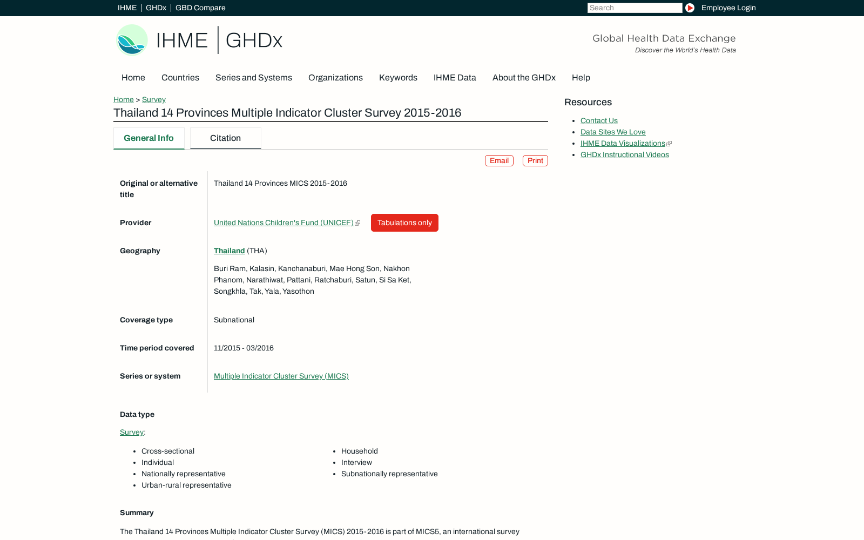This screenshot has width=864, height=540.
Task: Open the Data Sites We Love link
Action: (613, 132)
